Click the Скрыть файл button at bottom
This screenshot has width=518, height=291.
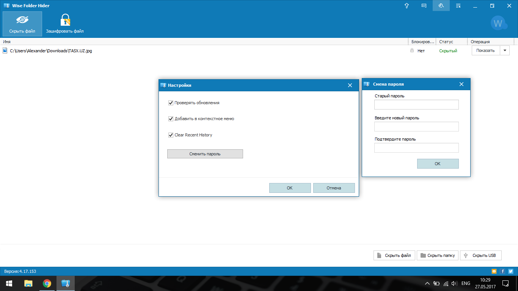[x=394, y=255]
